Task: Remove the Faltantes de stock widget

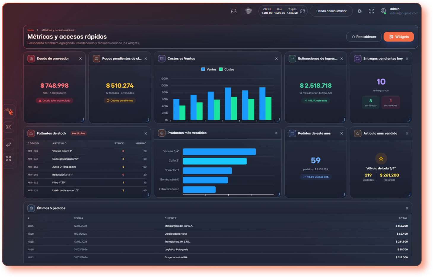Action: point(146,134)
